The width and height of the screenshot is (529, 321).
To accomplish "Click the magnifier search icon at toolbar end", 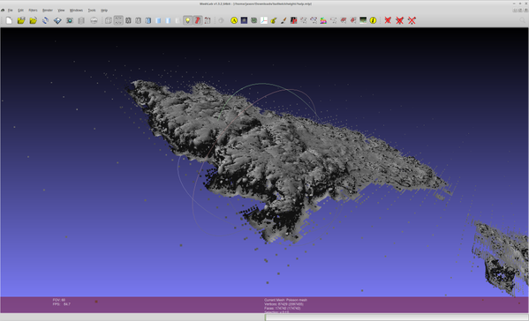I will click(522, 20).
